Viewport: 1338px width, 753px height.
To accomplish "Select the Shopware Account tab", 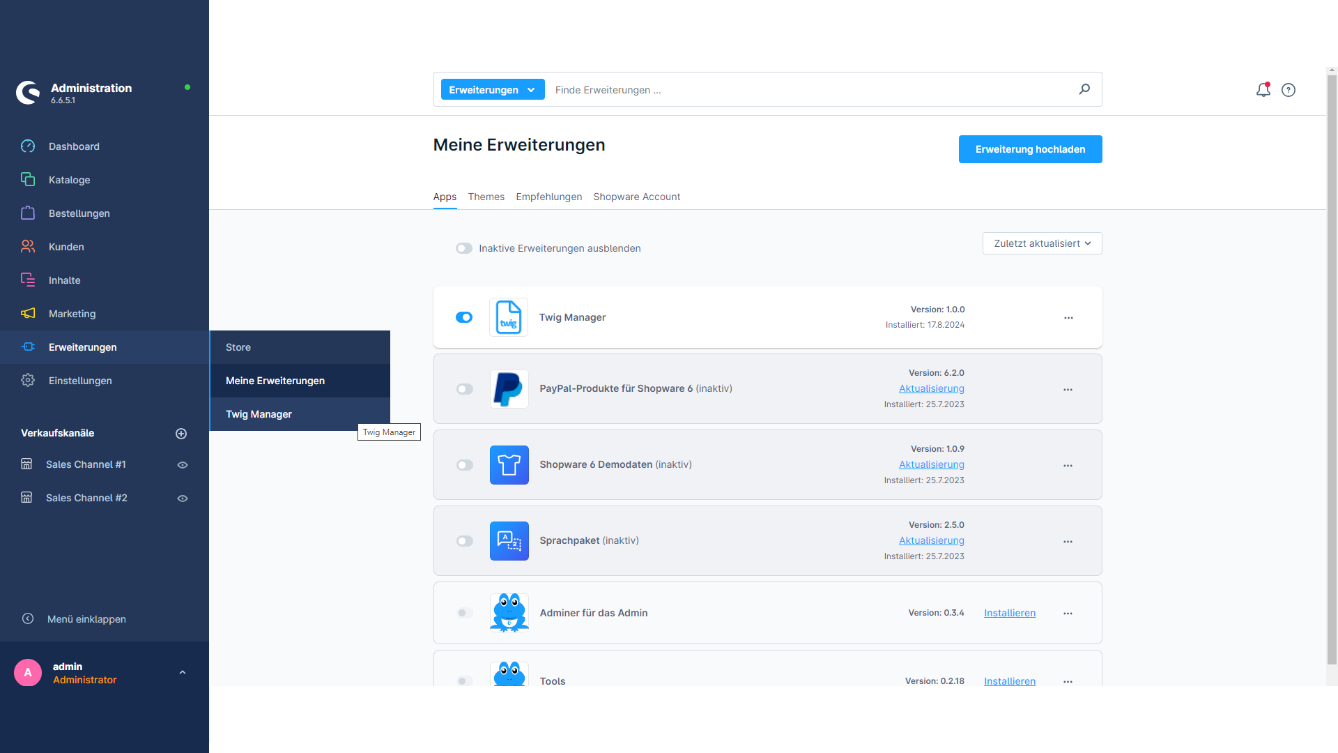I will tap(637, 196).
